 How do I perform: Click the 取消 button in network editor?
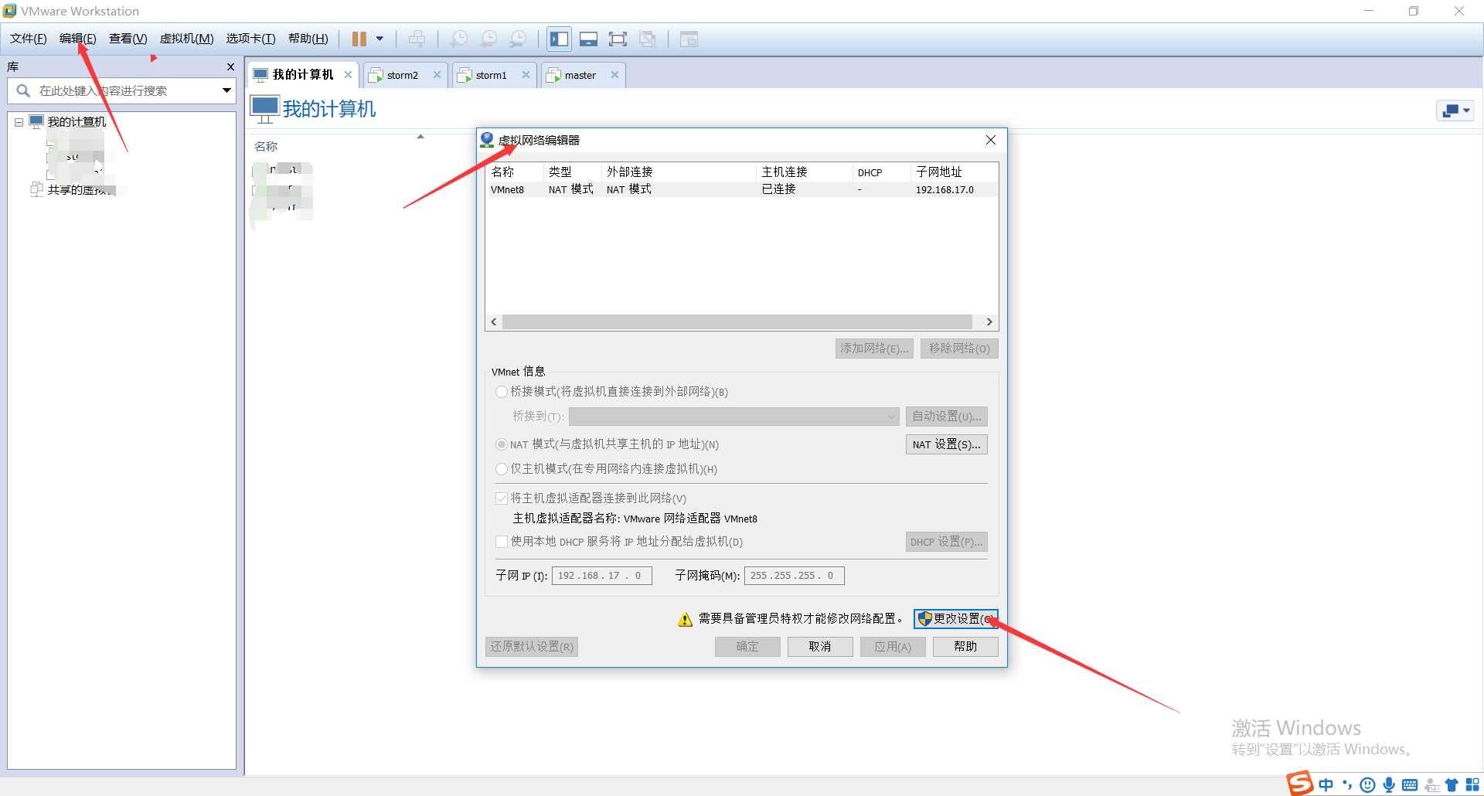click(x=820, y=647)
